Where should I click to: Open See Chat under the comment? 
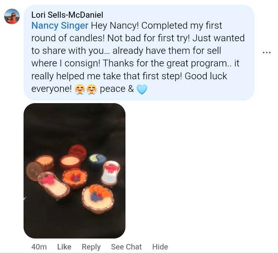click(126, 247)
